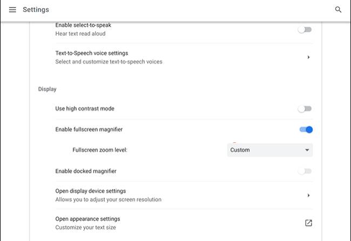The width and height of the screenshot is (351, 241).
Task: Click the Display section heading
Action: (x=48, y=88)
